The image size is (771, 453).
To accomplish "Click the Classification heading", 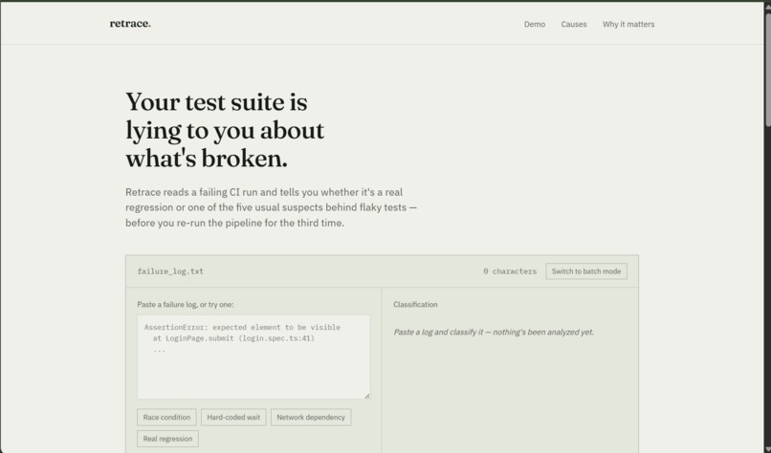I will tap(415, 305).
